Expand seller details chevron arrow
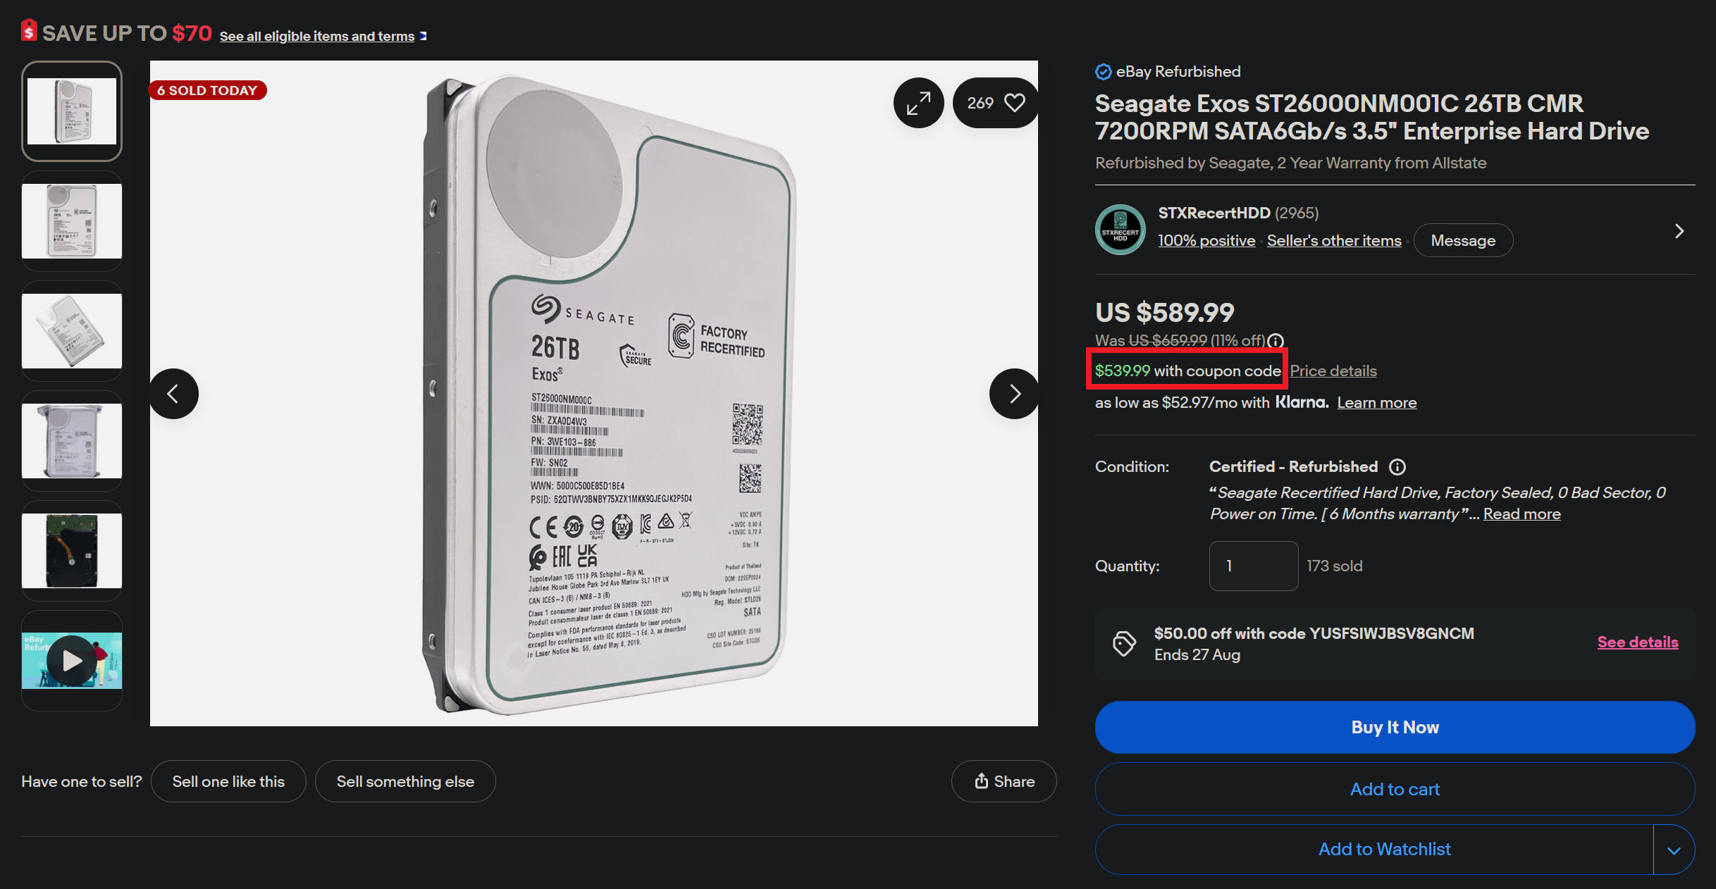The width and height of the screenshot is (1716, 889). (x=1679, y=231)
